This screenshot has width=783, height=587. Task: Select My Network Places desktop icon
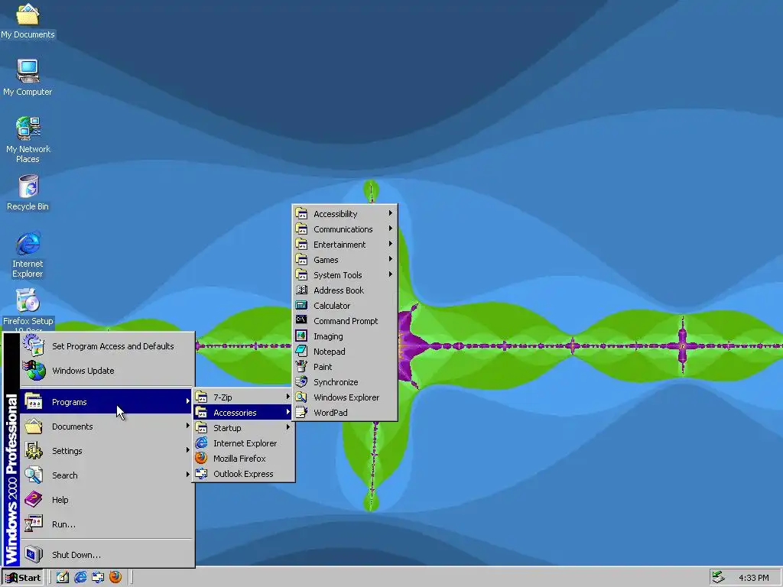click(x=28, y=140)
